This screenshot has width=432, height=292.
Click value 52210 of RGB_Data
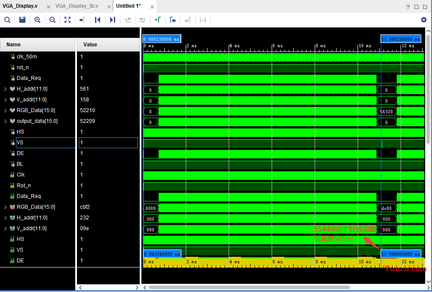pos(87,110)
